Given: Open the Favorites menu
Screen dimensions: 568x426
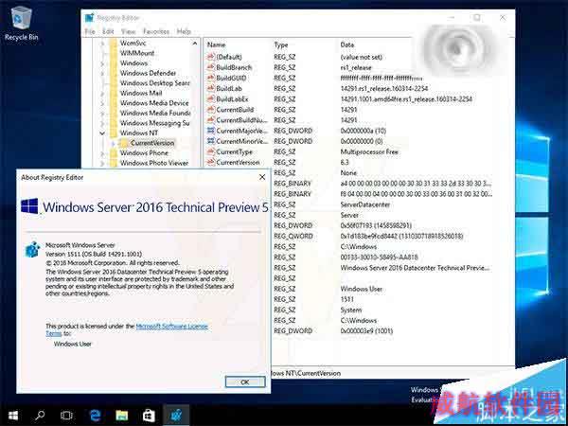Looking at the screenshot, I should point(156,31).
